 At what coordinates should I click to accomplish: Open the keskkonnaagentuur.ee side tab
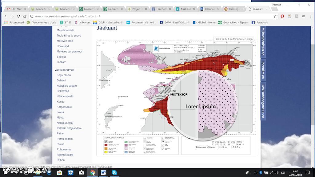point(263,101)
